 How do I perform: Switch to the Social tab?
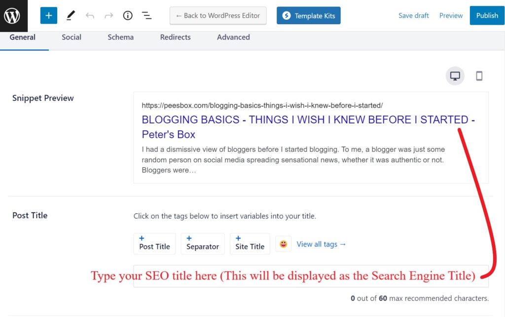pos(72,37)
